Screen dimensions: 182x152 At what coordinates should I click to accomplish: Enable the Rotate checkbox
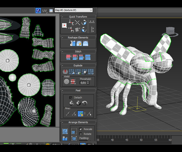pyautogui.click(x=80, y=134)
